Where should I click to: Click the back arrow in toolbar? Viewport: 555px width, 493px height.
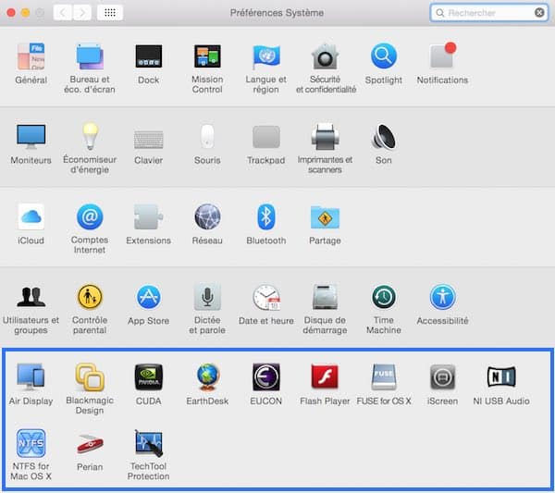tap(63, 13)
